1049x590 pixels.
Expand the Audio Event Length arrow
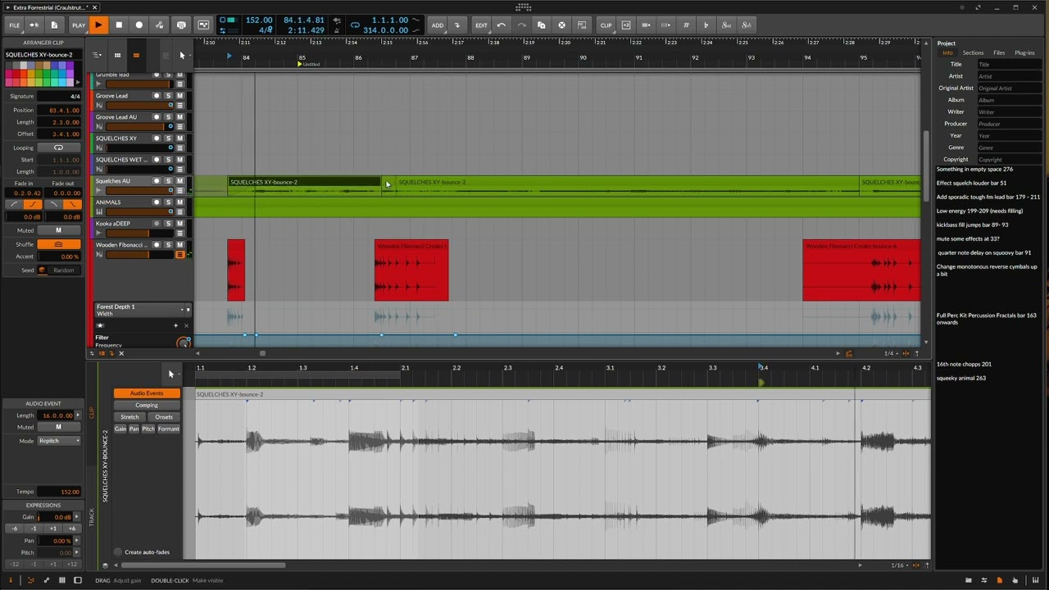coord(78,415)
